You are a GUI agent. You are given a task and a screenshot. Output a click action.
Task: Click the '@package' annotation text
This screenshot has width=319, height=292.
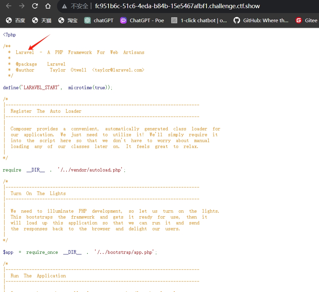[x=26, y=64]
